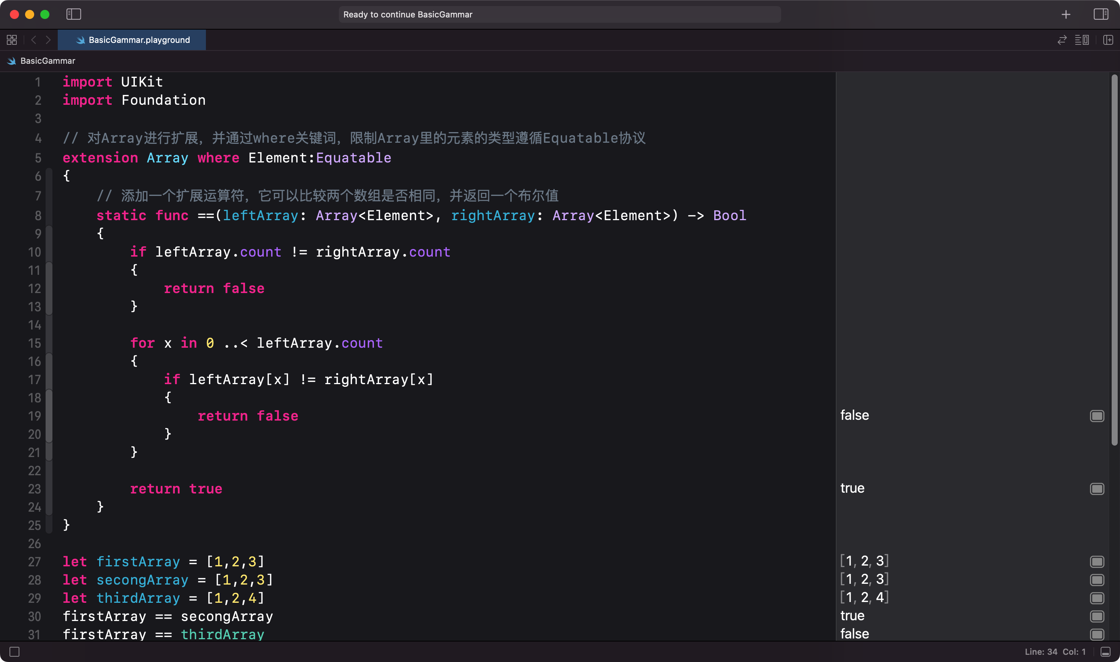
Task: Click the thirdArray reference on line 31
Action: pyautogui.click(x=222, y=634)
